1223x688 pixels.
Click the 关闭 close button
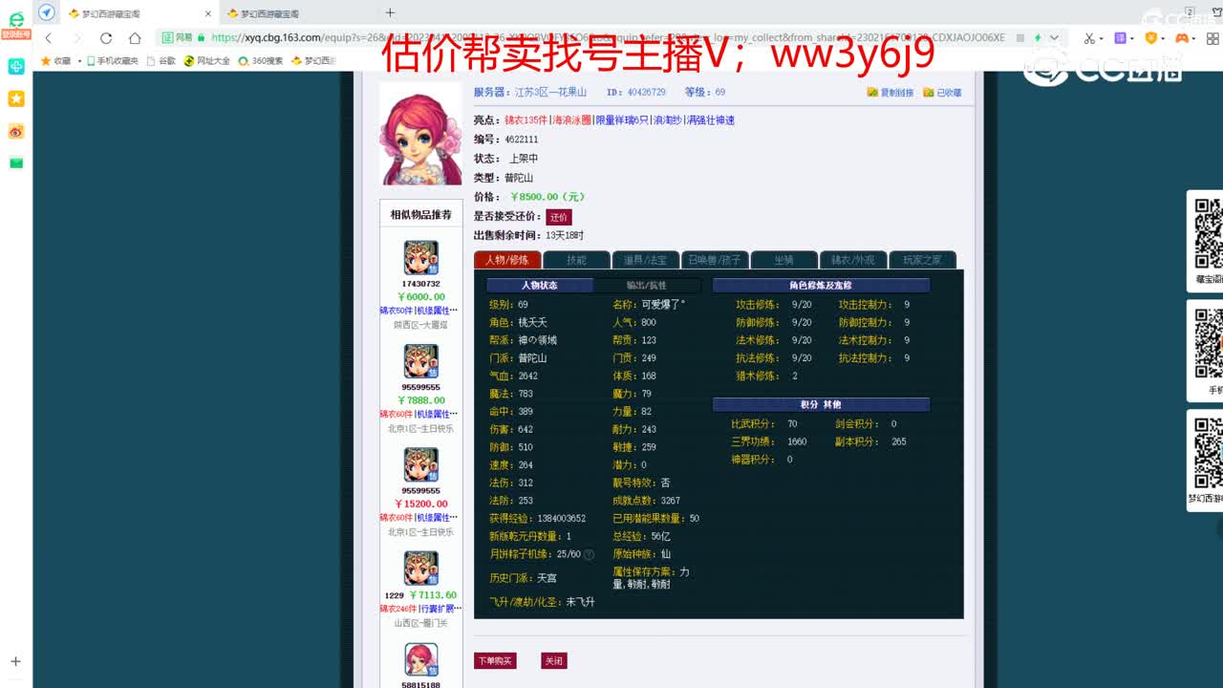coord(554,660)
